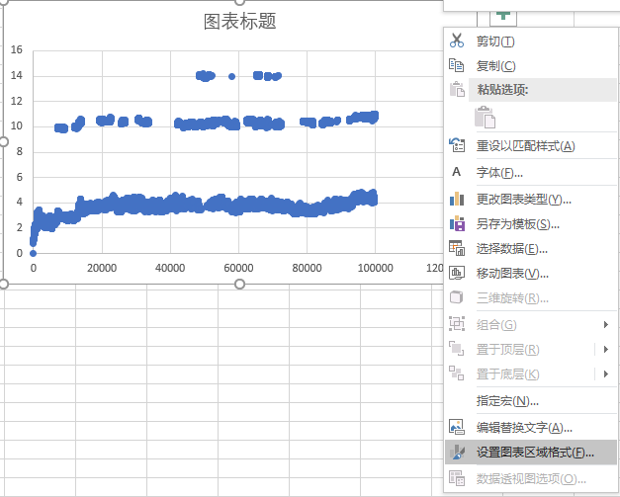
Task: Click vertical axis label 8
Action: click(20, 152)
